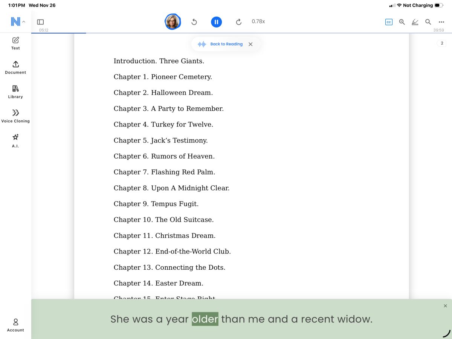Go to the Library section
452x339 pixels.
tap(15, 92)
